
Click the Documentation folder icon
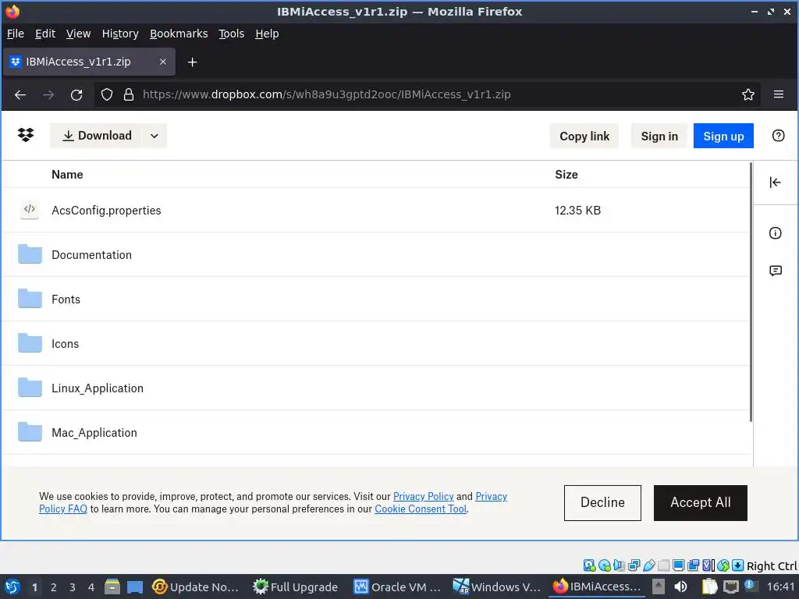(30, 253)
